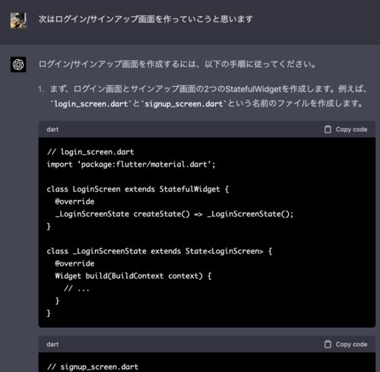
Task: Click the clipboard icon on the signup_screen code block
Action: [328, 344]
